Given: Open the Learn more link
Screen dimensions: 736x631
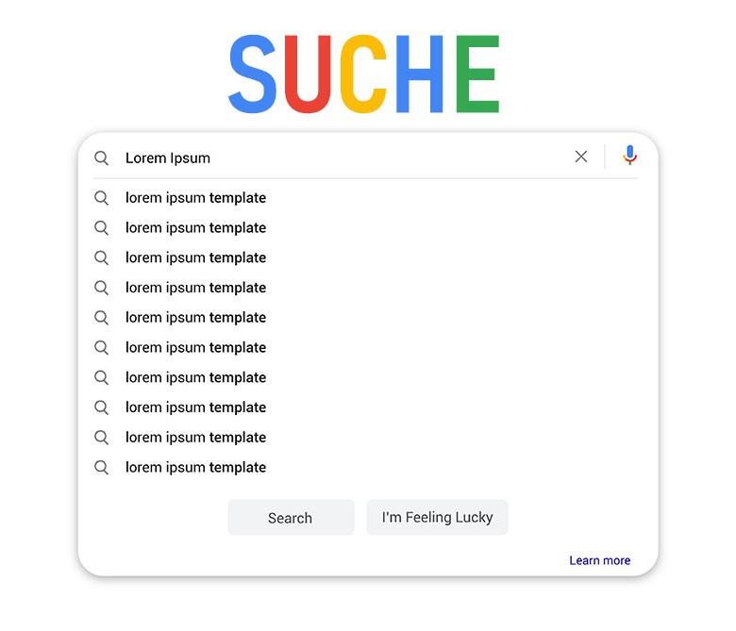Looking at the screenshot, I should [x=599, y=560].
